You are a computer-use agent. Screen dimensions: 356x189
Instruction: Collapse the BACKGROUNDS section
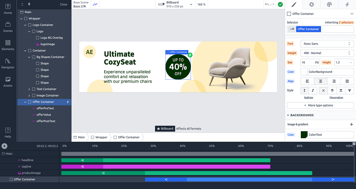[288, 115]
